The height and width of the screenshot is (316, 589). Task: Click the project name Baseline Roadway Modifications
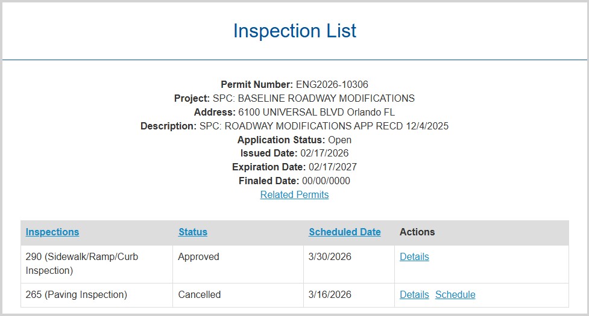point(313,98)
